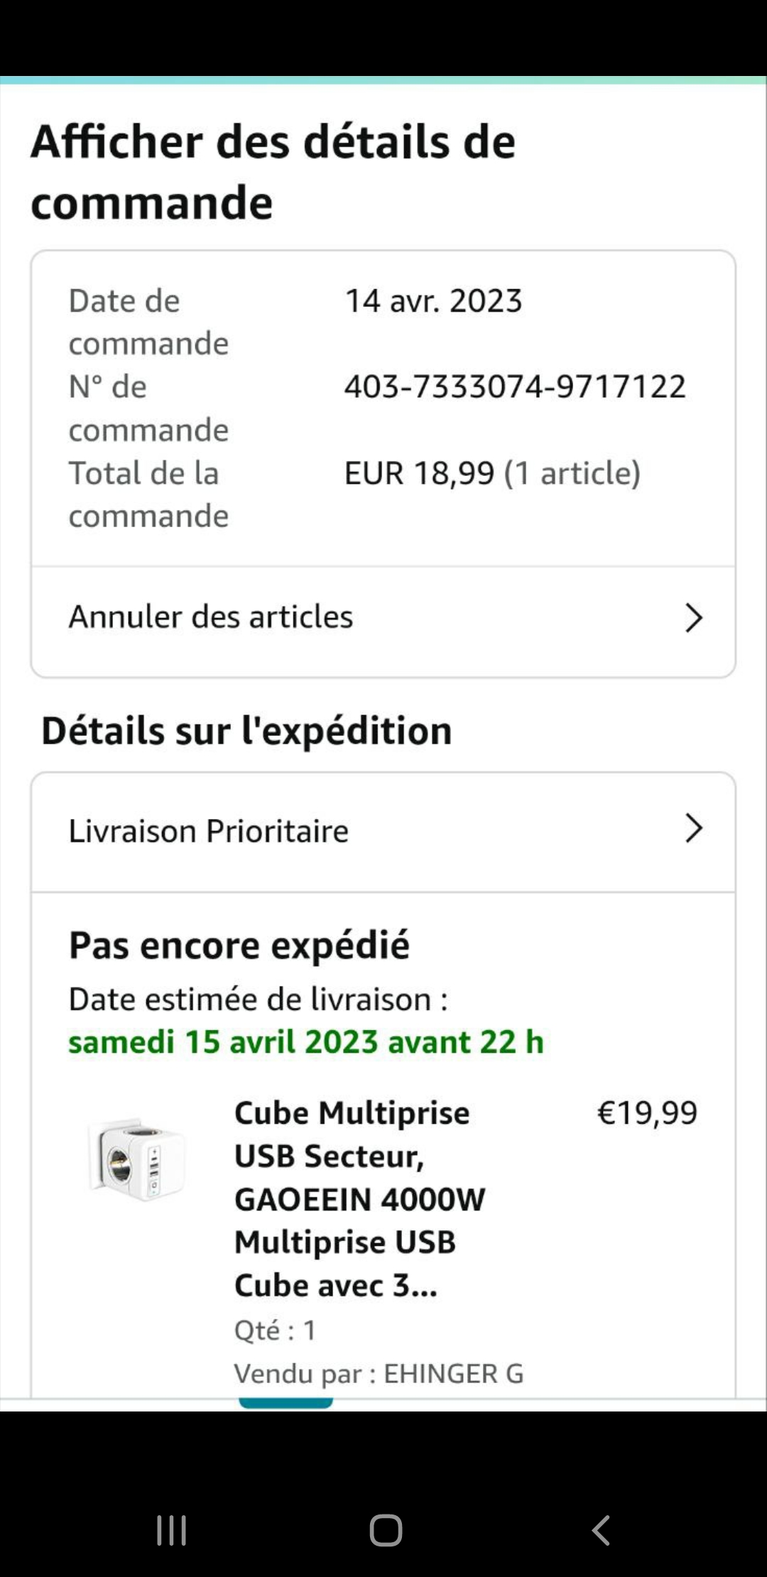Tap the Pas encore expédié status heading

(x=239, y=945)
